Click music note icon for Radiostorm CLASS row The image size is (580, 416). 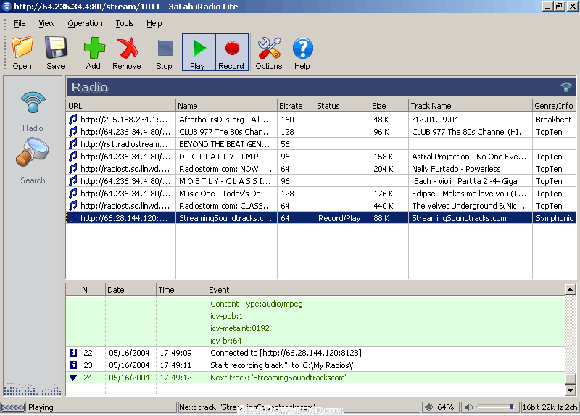point(73,205)
